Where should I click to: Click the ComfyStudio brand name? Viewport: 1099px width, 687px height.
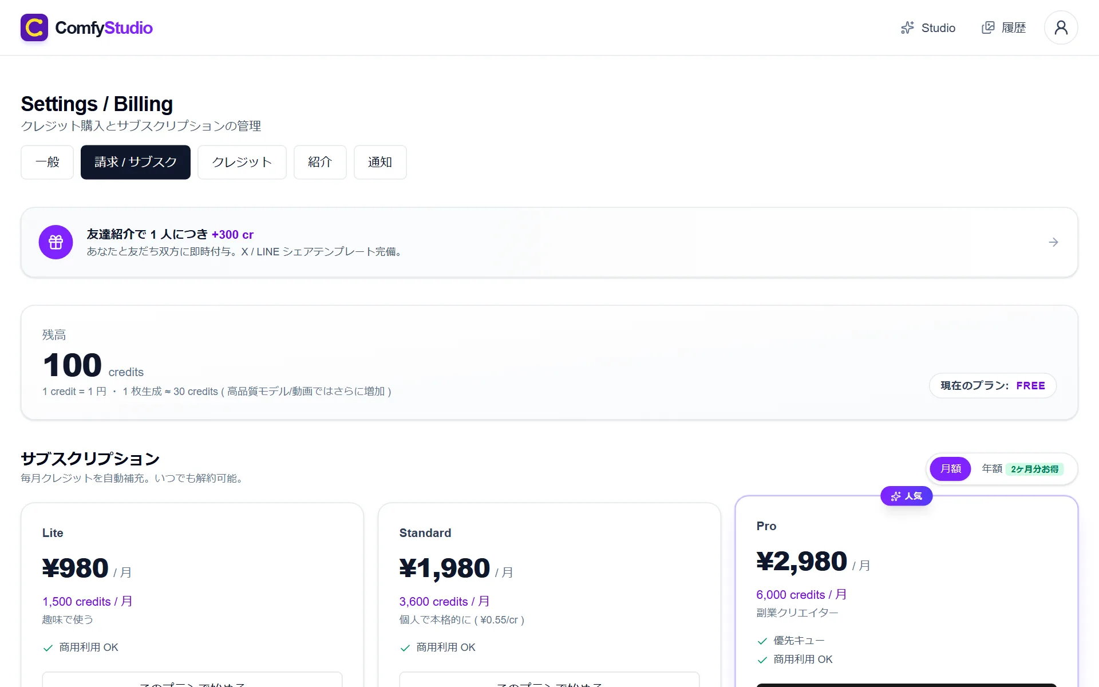pyautogui.click(x=104, y=27)
